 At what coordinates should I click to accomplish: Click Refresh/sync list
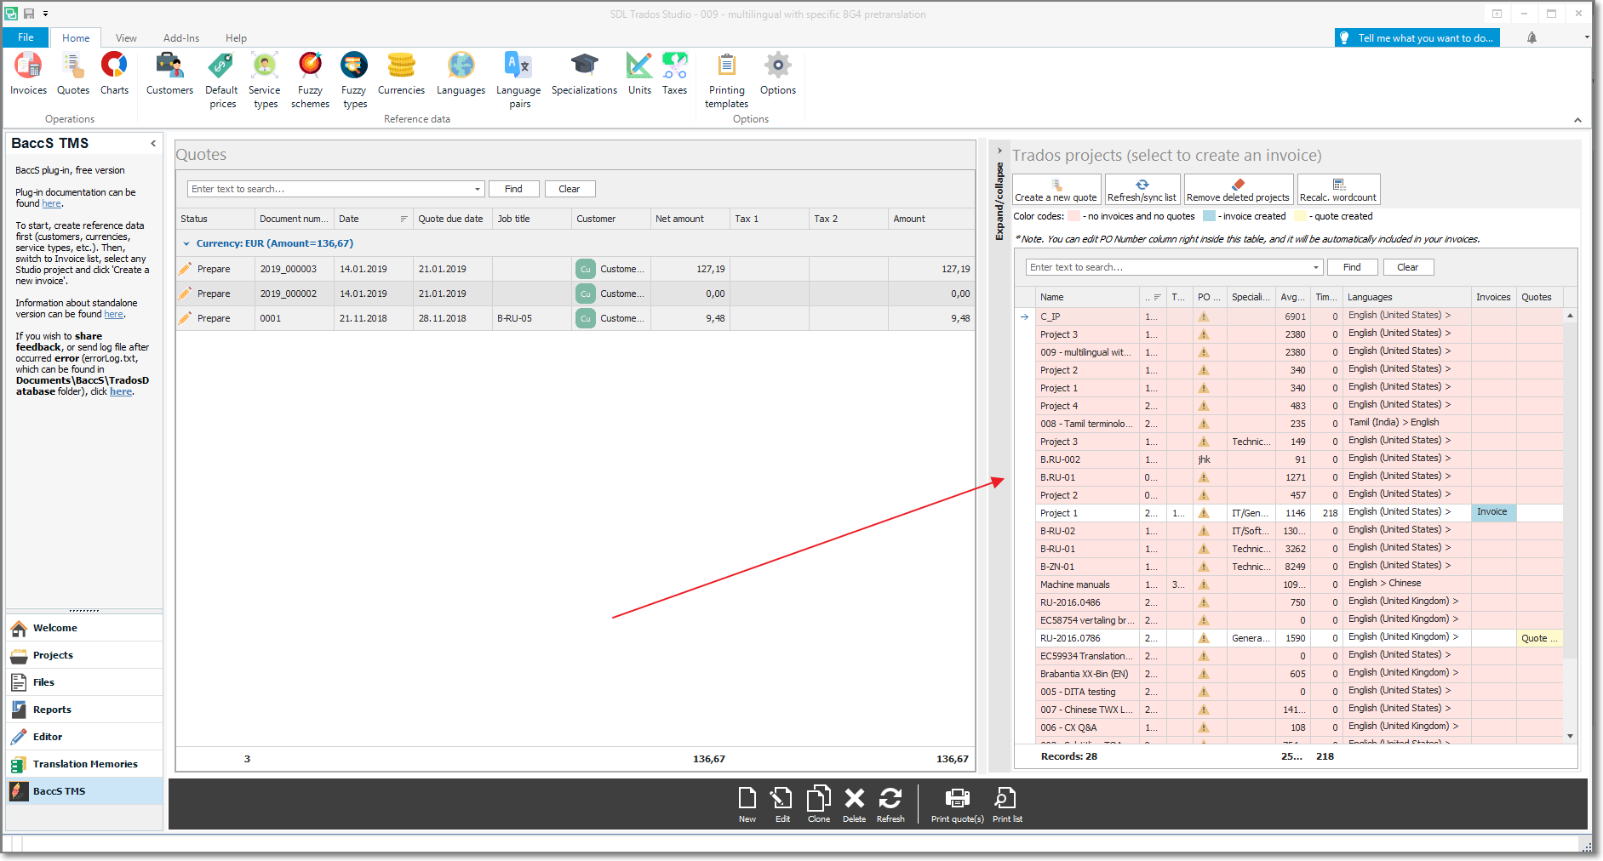coord(1142,190)
